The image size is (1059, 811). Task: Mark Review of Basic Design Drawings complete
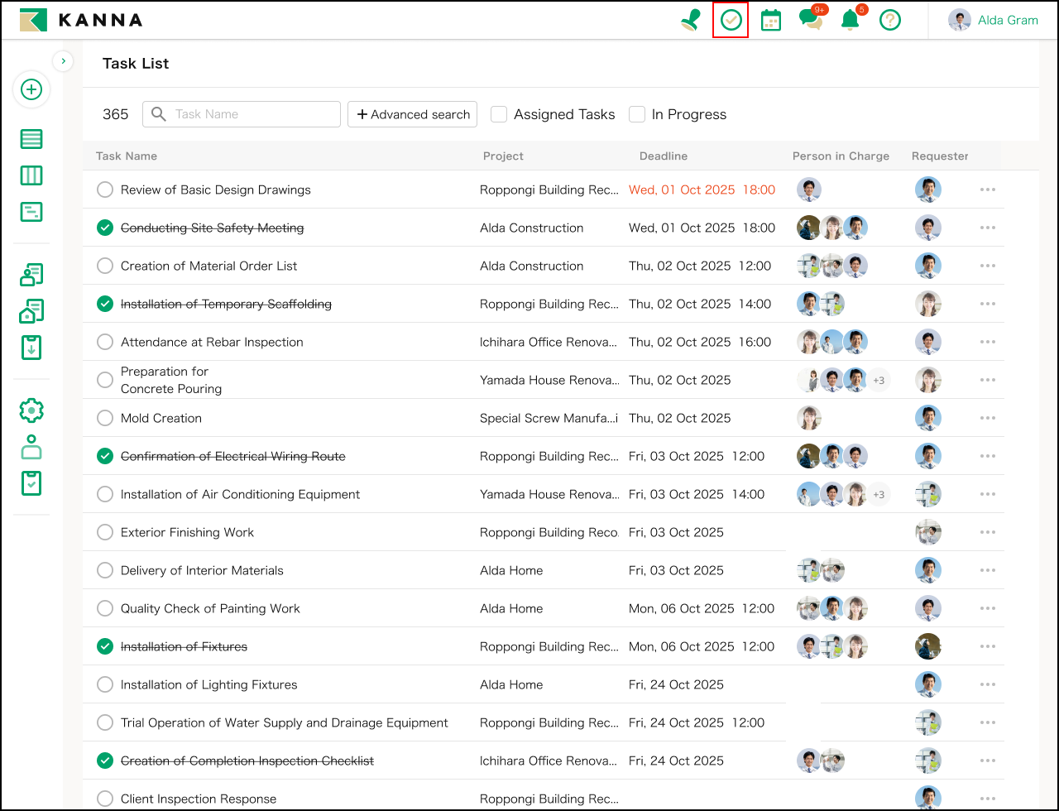(x=105, y=190)
